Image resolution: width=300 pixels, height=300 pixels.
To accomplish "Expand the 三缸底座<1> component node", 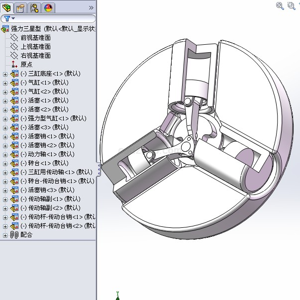I will (5, 74).
